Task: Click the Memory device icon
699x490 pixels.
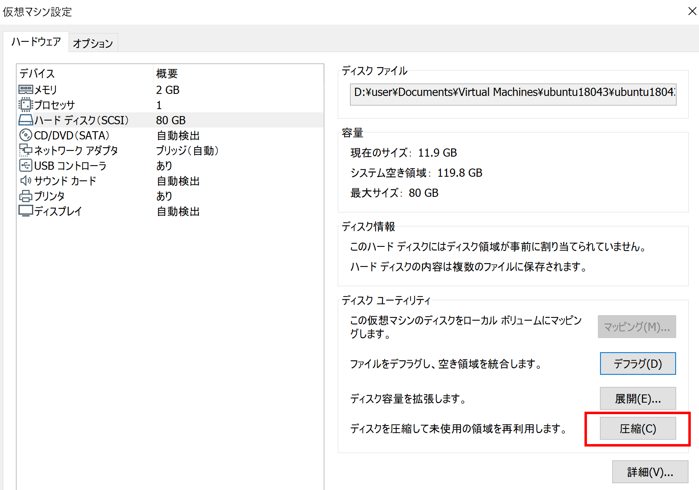Action: click(25, 89)
